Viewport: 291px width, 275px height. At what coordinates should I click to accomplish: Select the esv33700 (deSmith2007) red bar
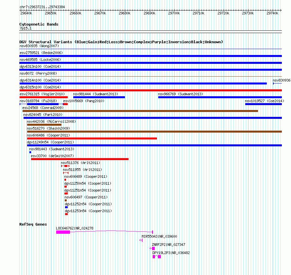80,159
